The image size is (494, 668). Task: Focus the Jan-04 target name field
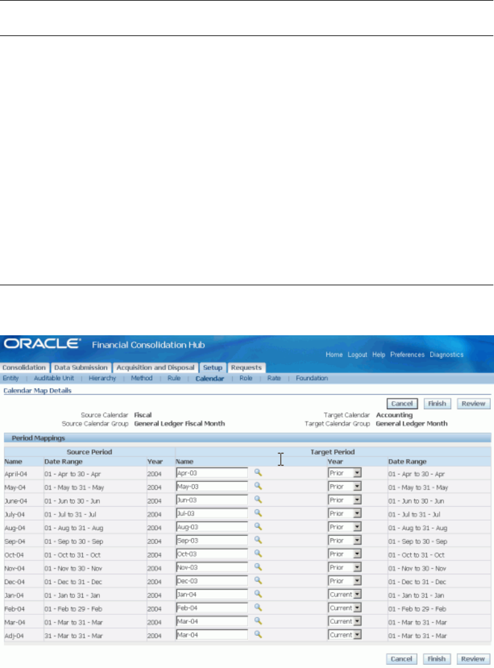(212, 594)
